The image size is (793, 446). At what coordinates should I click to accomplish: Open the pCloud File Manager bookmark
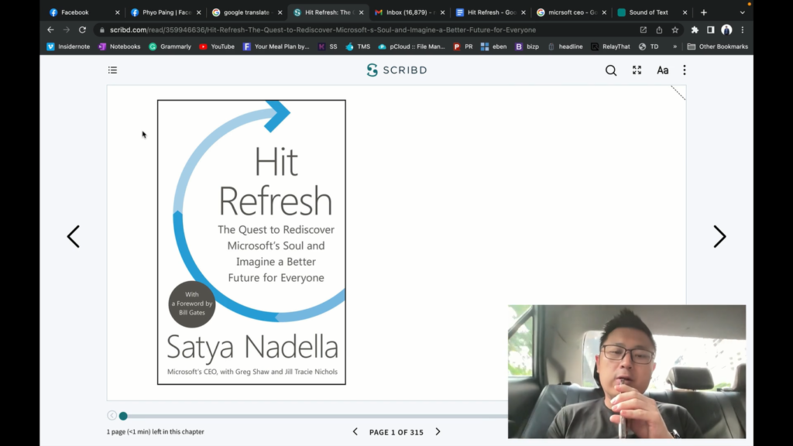click(412, 46)
